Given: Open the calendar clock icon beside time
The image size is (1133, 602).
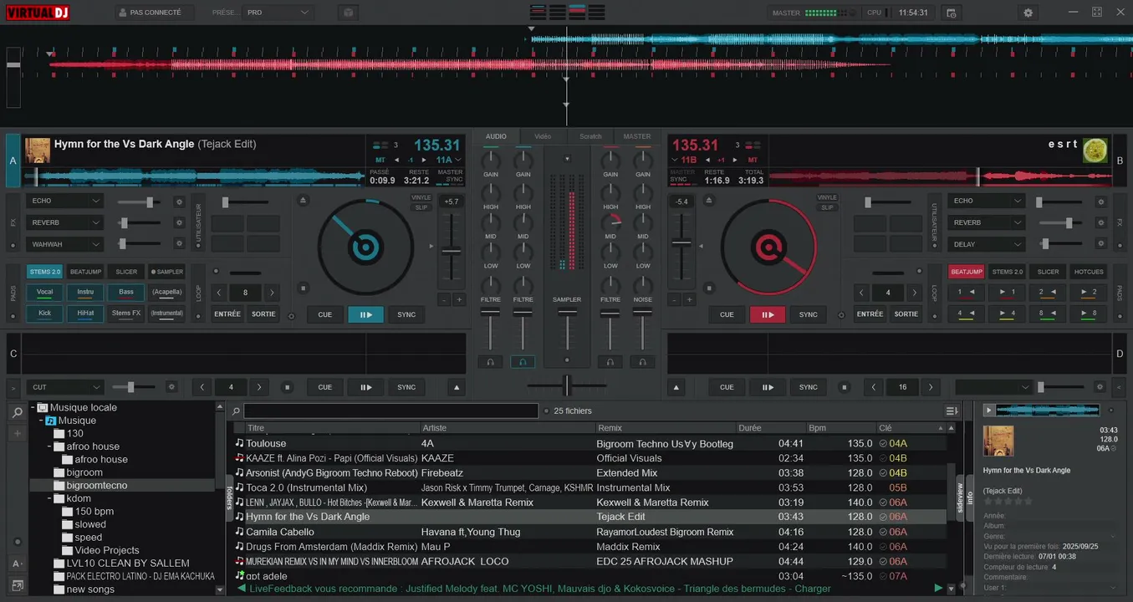Looking at the screenshot, I should 951,13.
